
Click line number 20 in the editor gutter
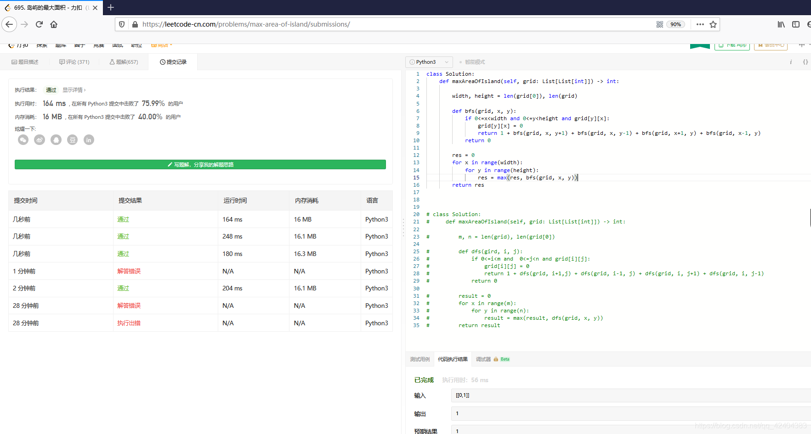click(x=416, y=214)
